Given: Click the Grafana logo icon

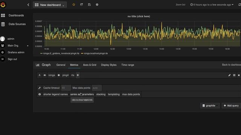Looking at the screenshot, I should [x=3, y=5].
